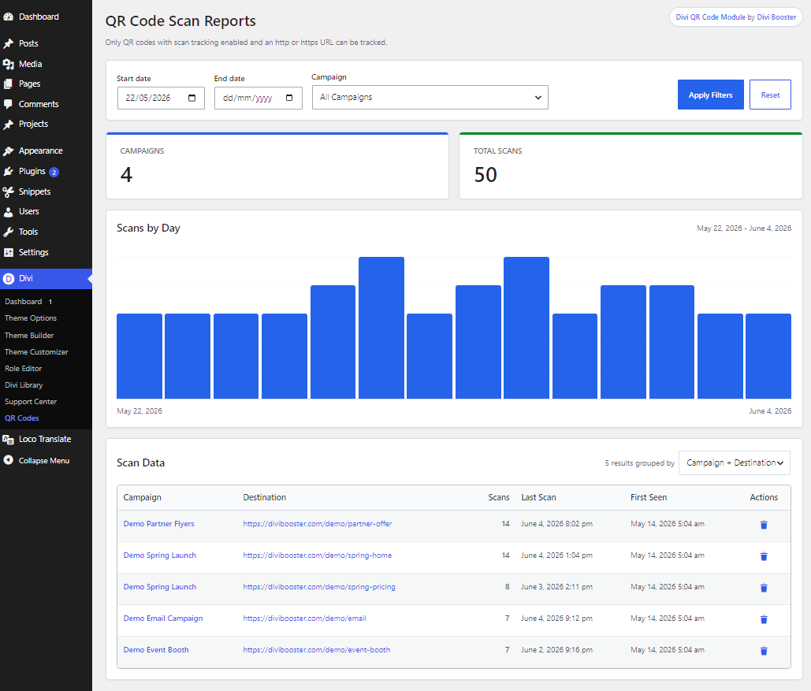Image resolution: width=811 pixels, height=691 pixels.
Task: Click the Campaigns count value 4
Action: [x=126, y=175]
